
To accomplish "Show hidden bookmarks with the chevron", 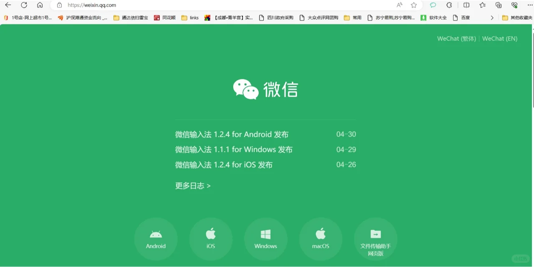I will point(492,18).
